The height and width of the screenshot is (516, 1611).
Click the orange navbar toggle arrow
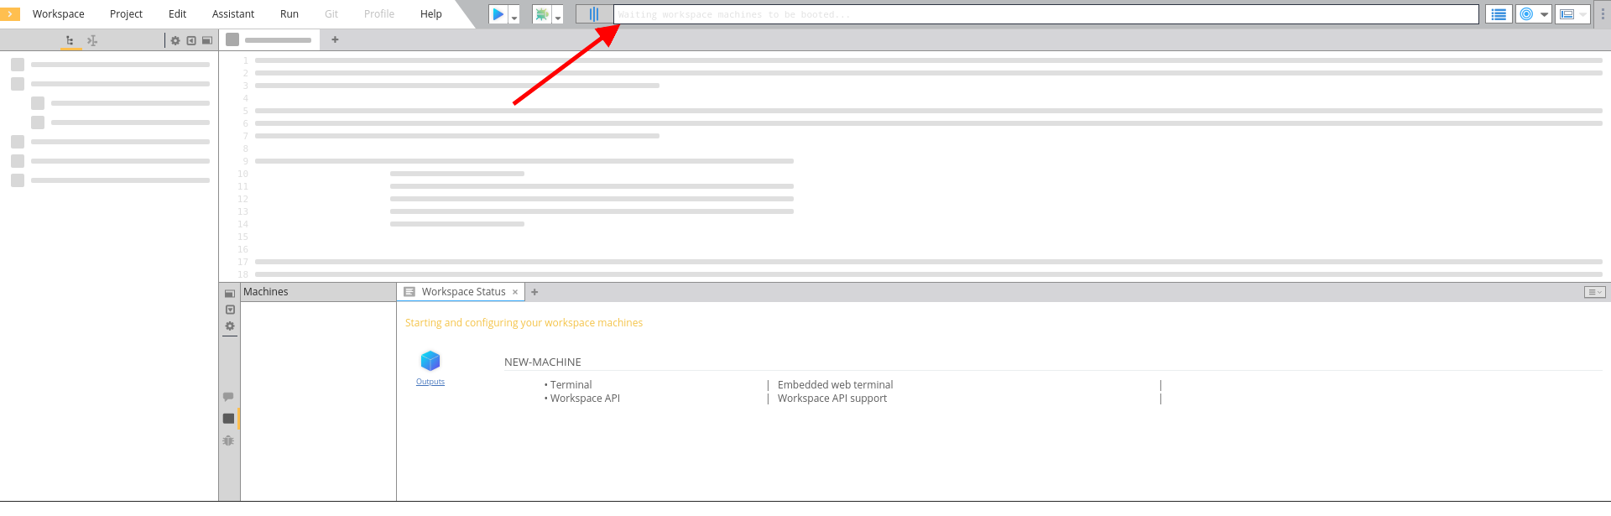tap(10, 14)
